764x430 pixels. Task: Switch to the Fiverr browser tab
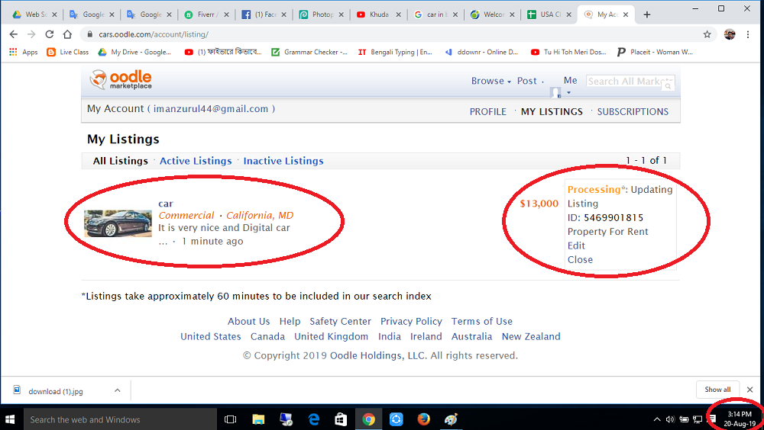point(206,14)
